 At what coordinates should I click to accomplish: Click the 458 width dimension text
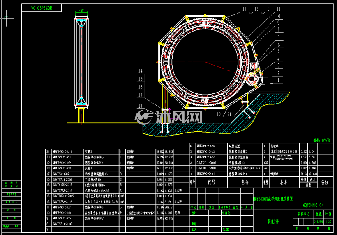[81, 11]
